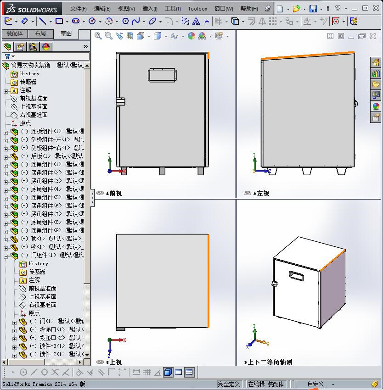383x390 pixels.
Task: Toggle the four view viewport layout
Action: (189, 373)
